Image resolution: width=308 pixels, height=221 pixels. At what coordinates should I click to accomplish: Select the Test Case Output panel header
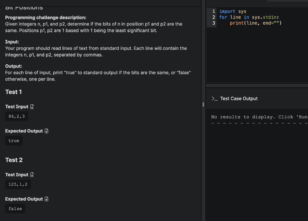[x=239, y=98]
